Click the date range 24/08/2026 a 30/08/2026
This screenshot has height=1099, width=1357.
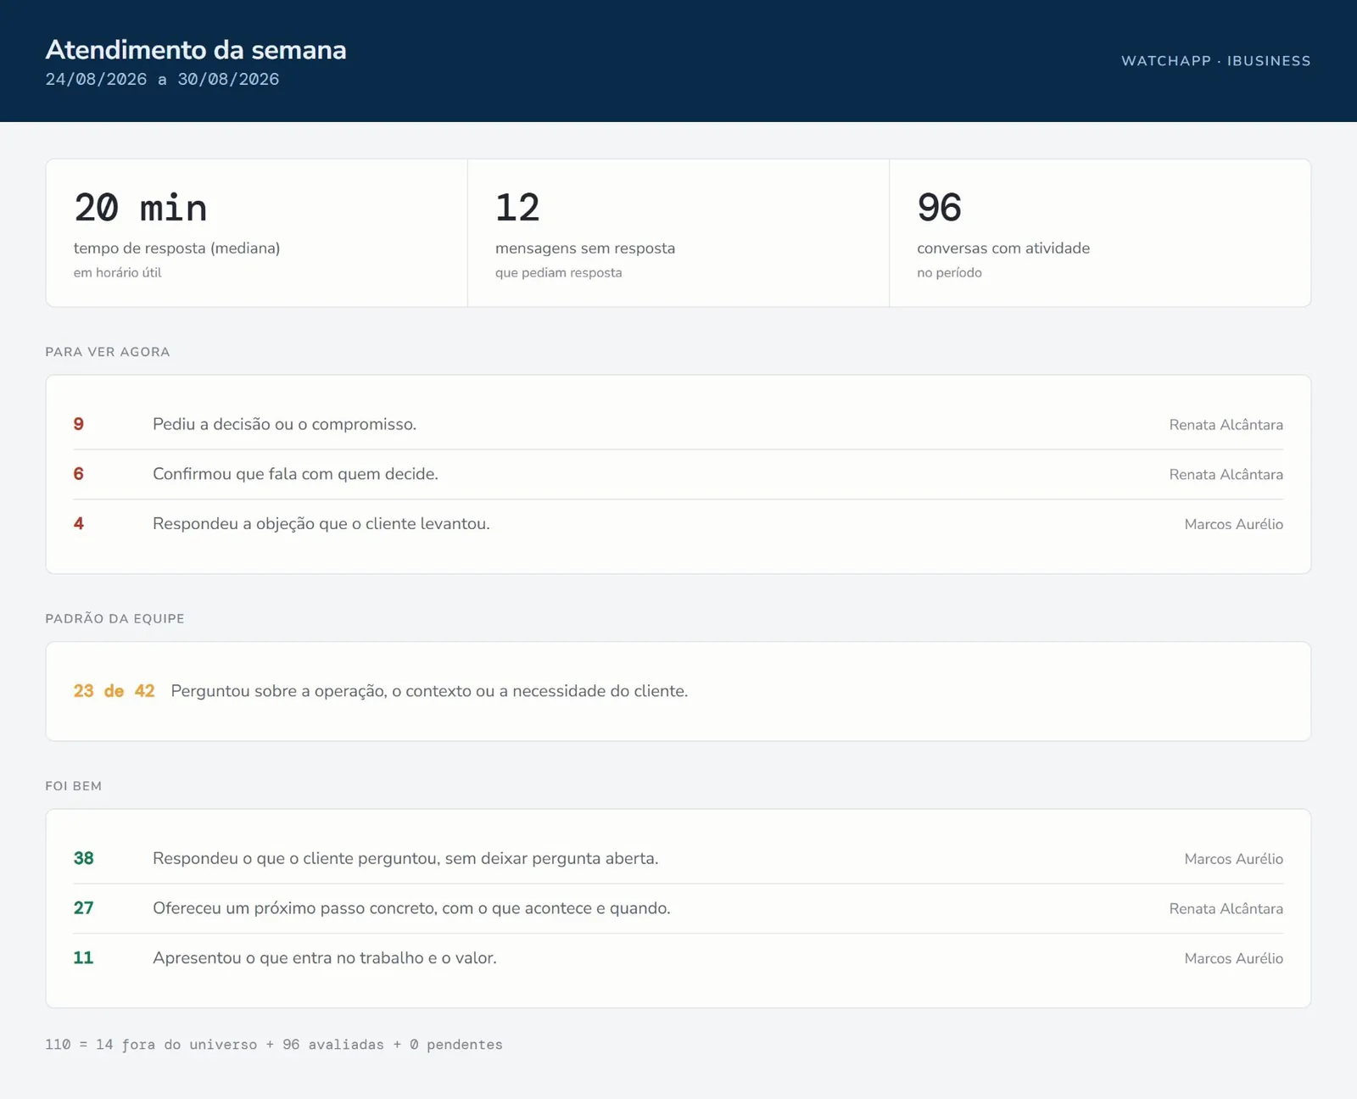point(162,79)
